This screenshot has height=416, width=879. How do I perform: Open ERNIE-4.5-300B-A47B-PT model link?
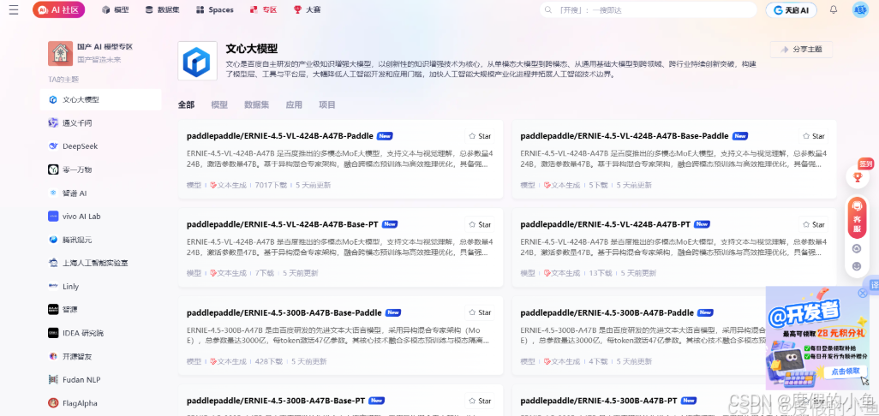click(x=599, y=401)
